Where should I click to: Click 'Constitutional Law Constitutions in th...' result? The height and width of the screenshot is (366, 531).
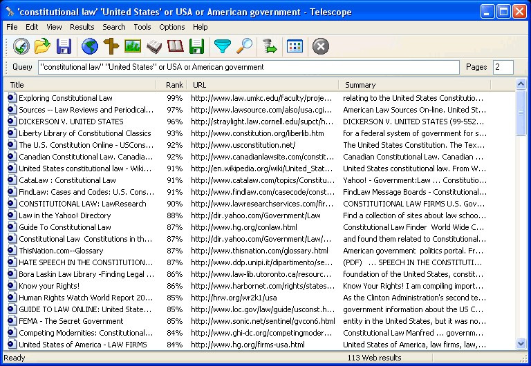(85, 239)
